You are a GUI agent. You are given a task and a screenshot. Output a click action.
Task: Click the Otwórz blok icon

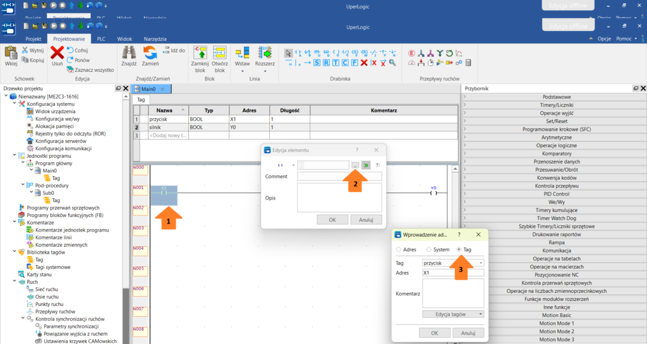pyautogui.click(x=219, y=53)
